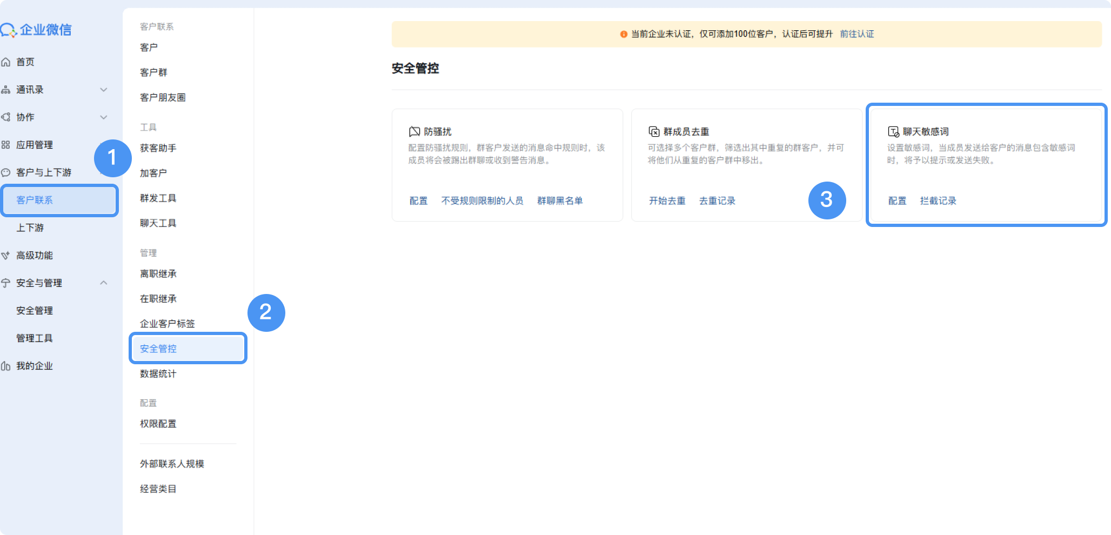Click the 安全管控 page heading

[x=416, y=69]
